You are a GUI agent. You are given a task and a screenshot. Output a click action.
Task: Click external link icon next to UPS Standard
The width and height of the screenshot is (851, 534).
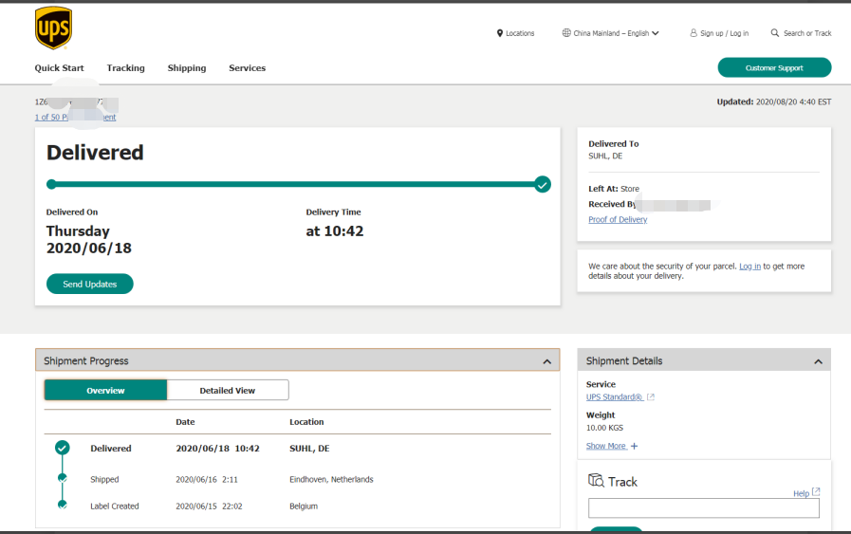tap(651, 397)
